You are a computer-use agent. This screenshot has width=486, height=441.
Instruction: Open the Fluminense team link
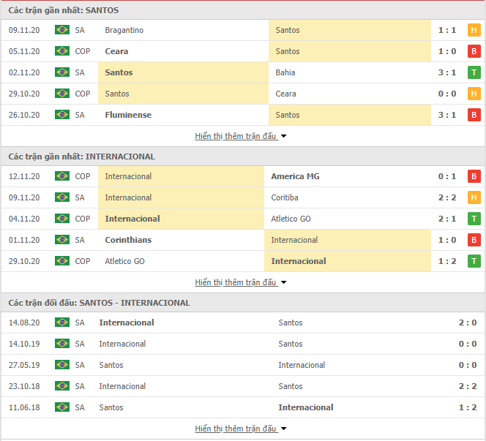tap(128, 115)
